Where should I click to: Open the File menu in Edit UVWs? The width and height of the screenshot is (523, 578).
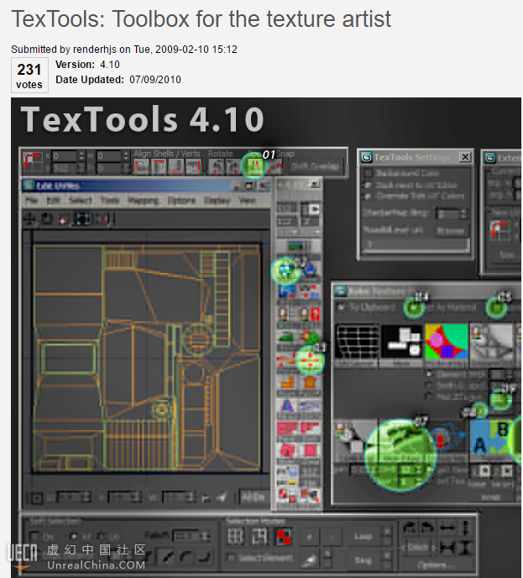(31, 201)
